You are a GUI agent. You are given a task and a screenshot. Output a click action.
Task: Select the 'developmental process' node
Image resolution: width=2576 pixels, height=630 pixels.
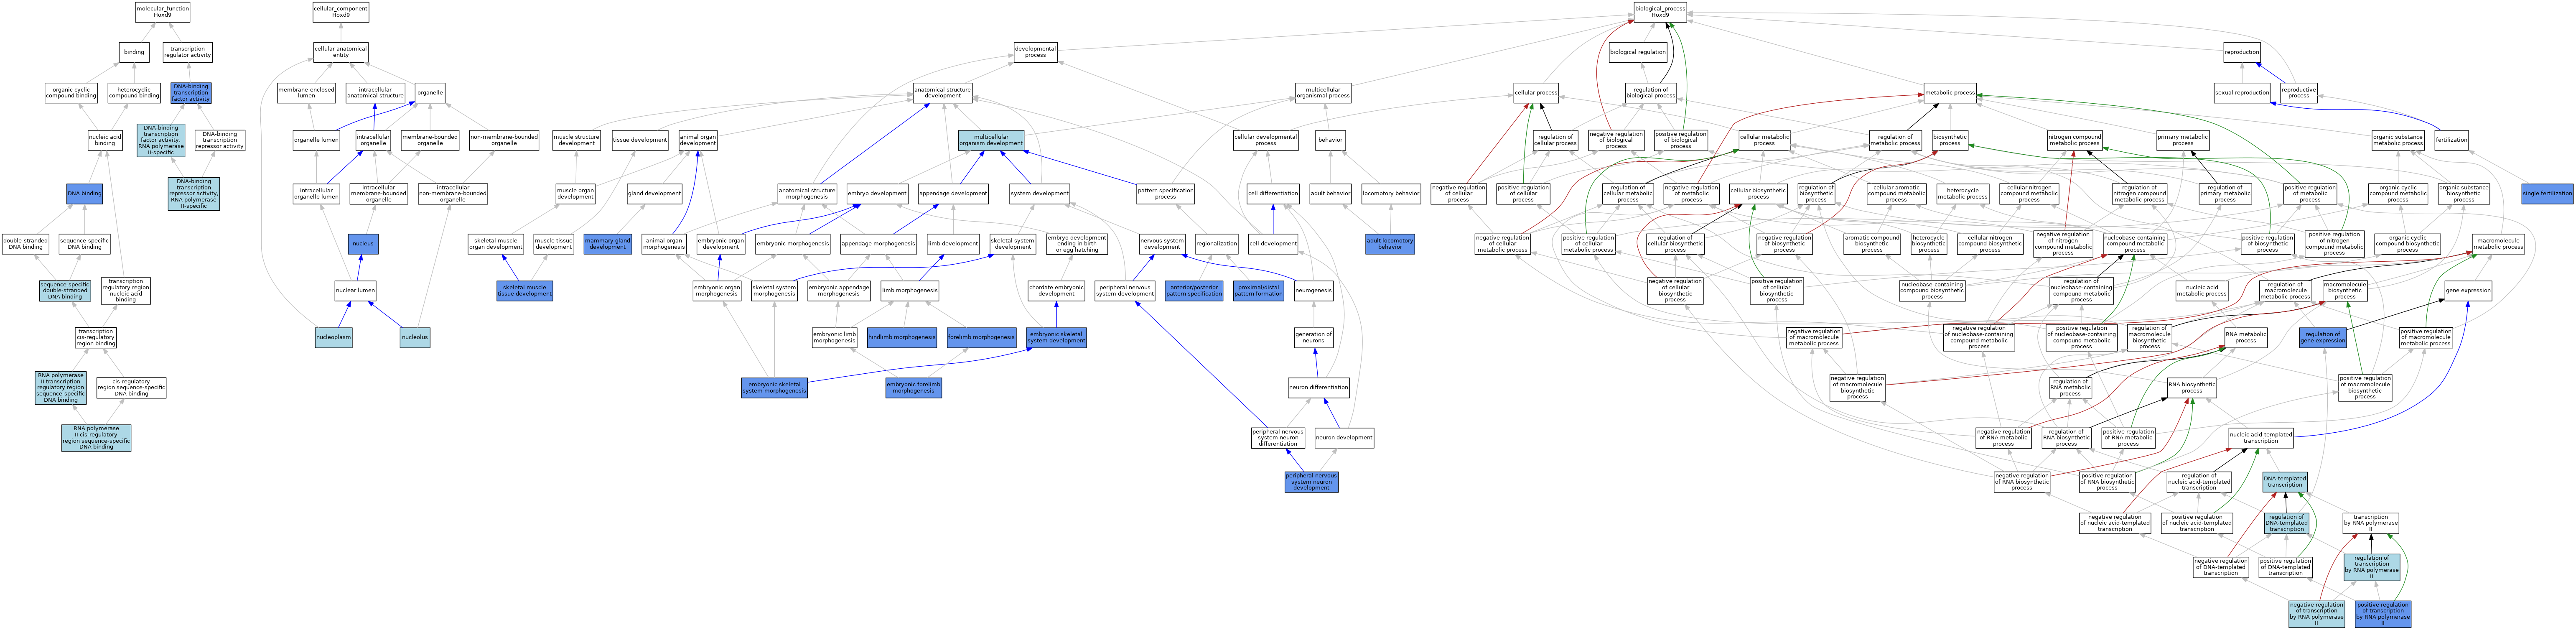click(x=1036, y=52)
